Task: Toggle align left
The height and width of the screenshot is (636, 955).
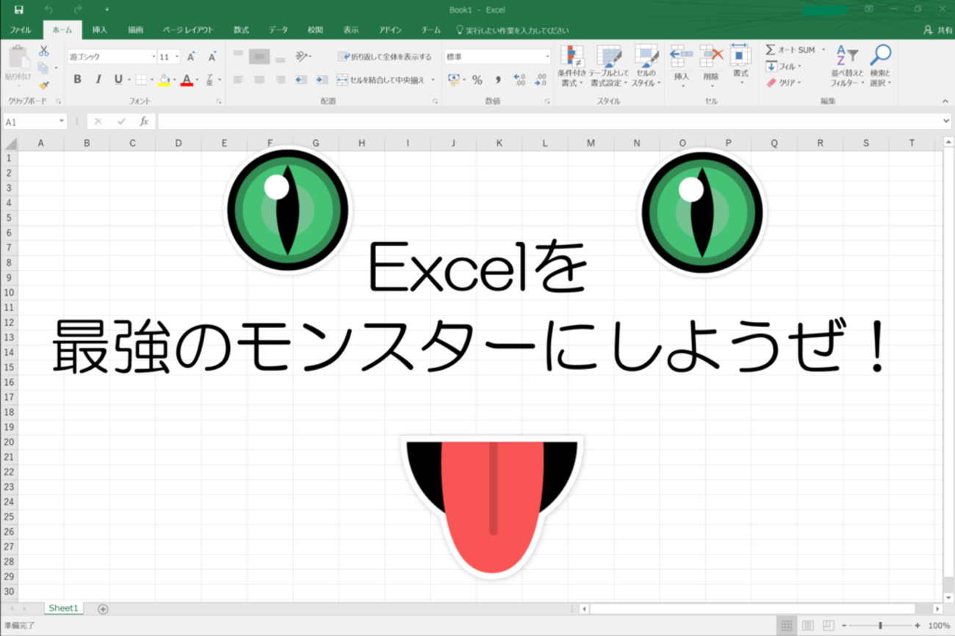Action: coord(238,79)
